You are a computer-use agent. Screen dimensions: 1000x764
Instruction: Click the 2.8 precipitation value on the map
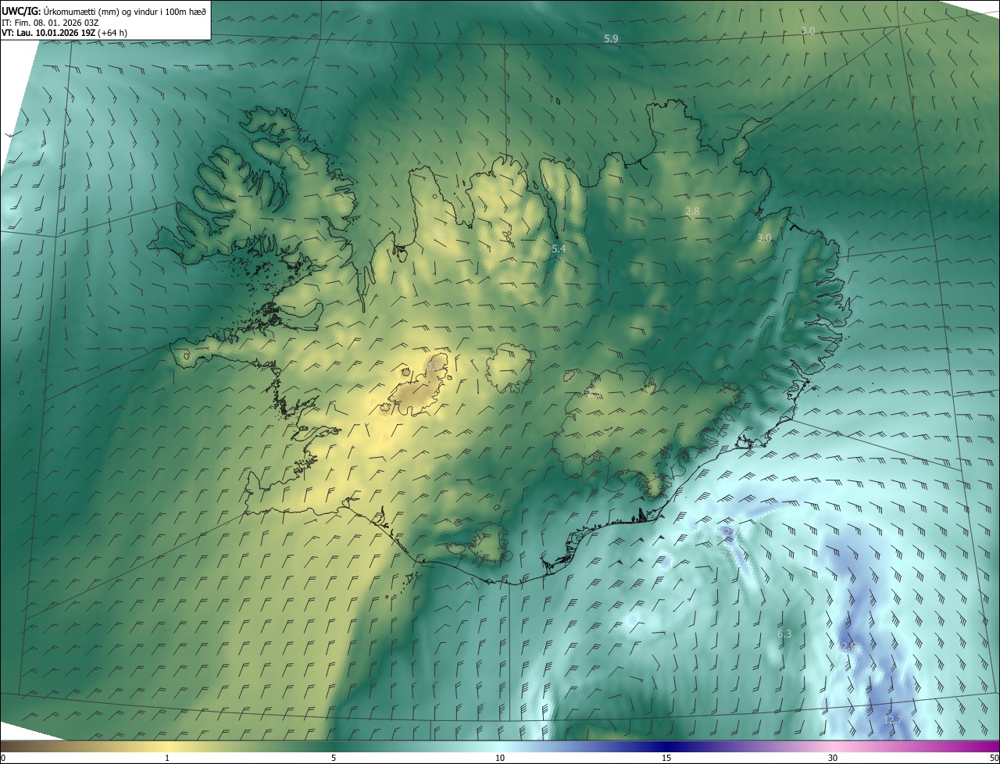tap(692, 212)
